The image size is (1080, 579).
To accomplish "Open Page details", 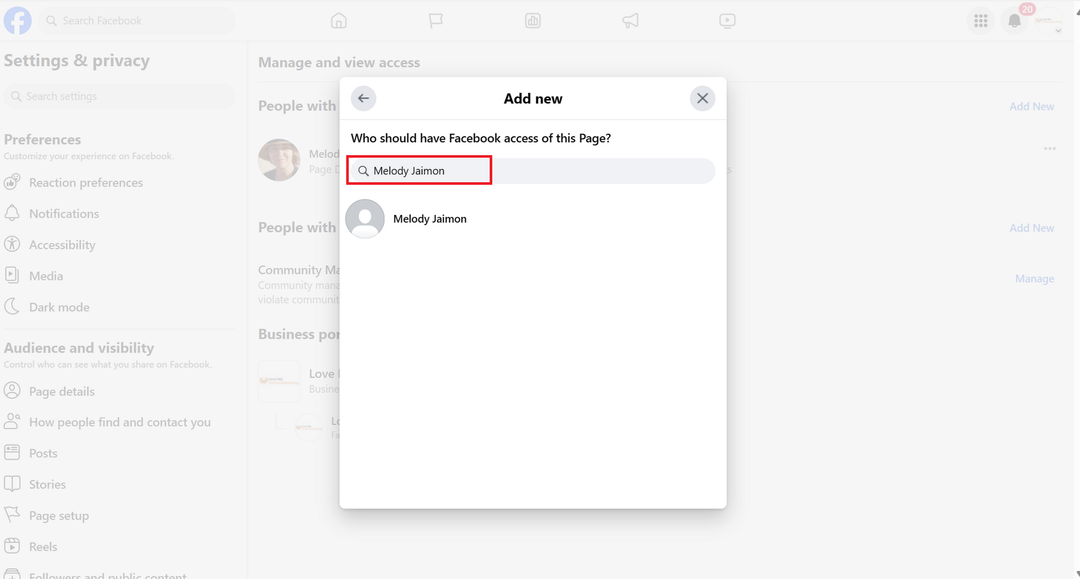I will (x=62, y=392).
